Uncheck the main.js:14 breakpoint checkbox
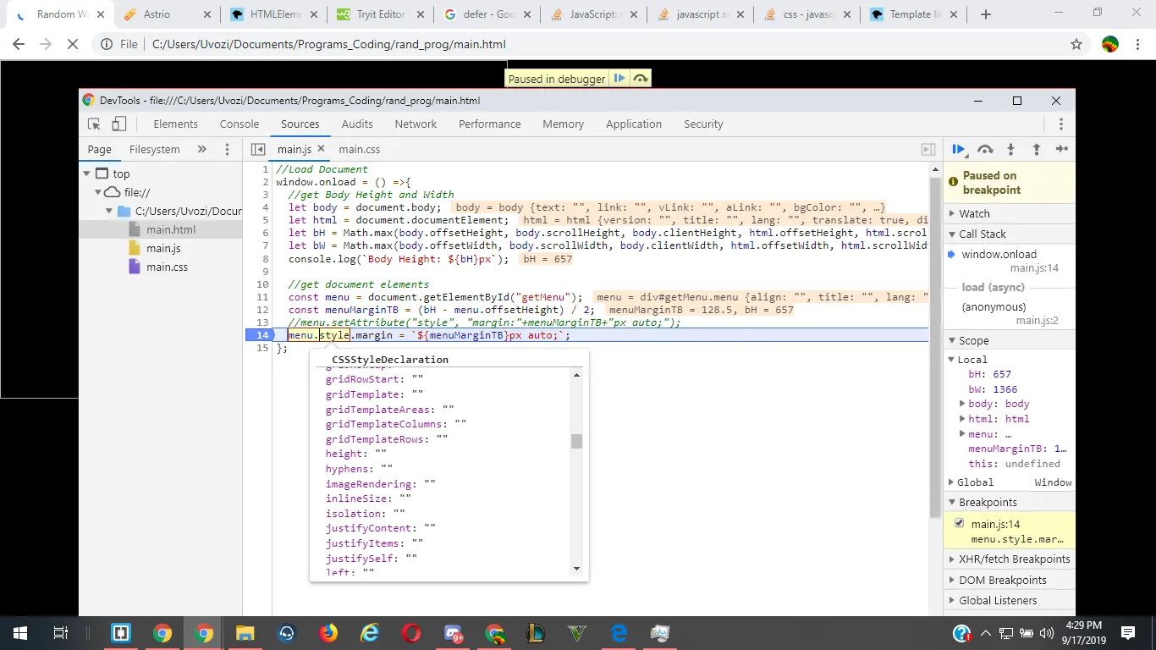Viewport: 1156px width, 650px height. [x=959, y=523]
